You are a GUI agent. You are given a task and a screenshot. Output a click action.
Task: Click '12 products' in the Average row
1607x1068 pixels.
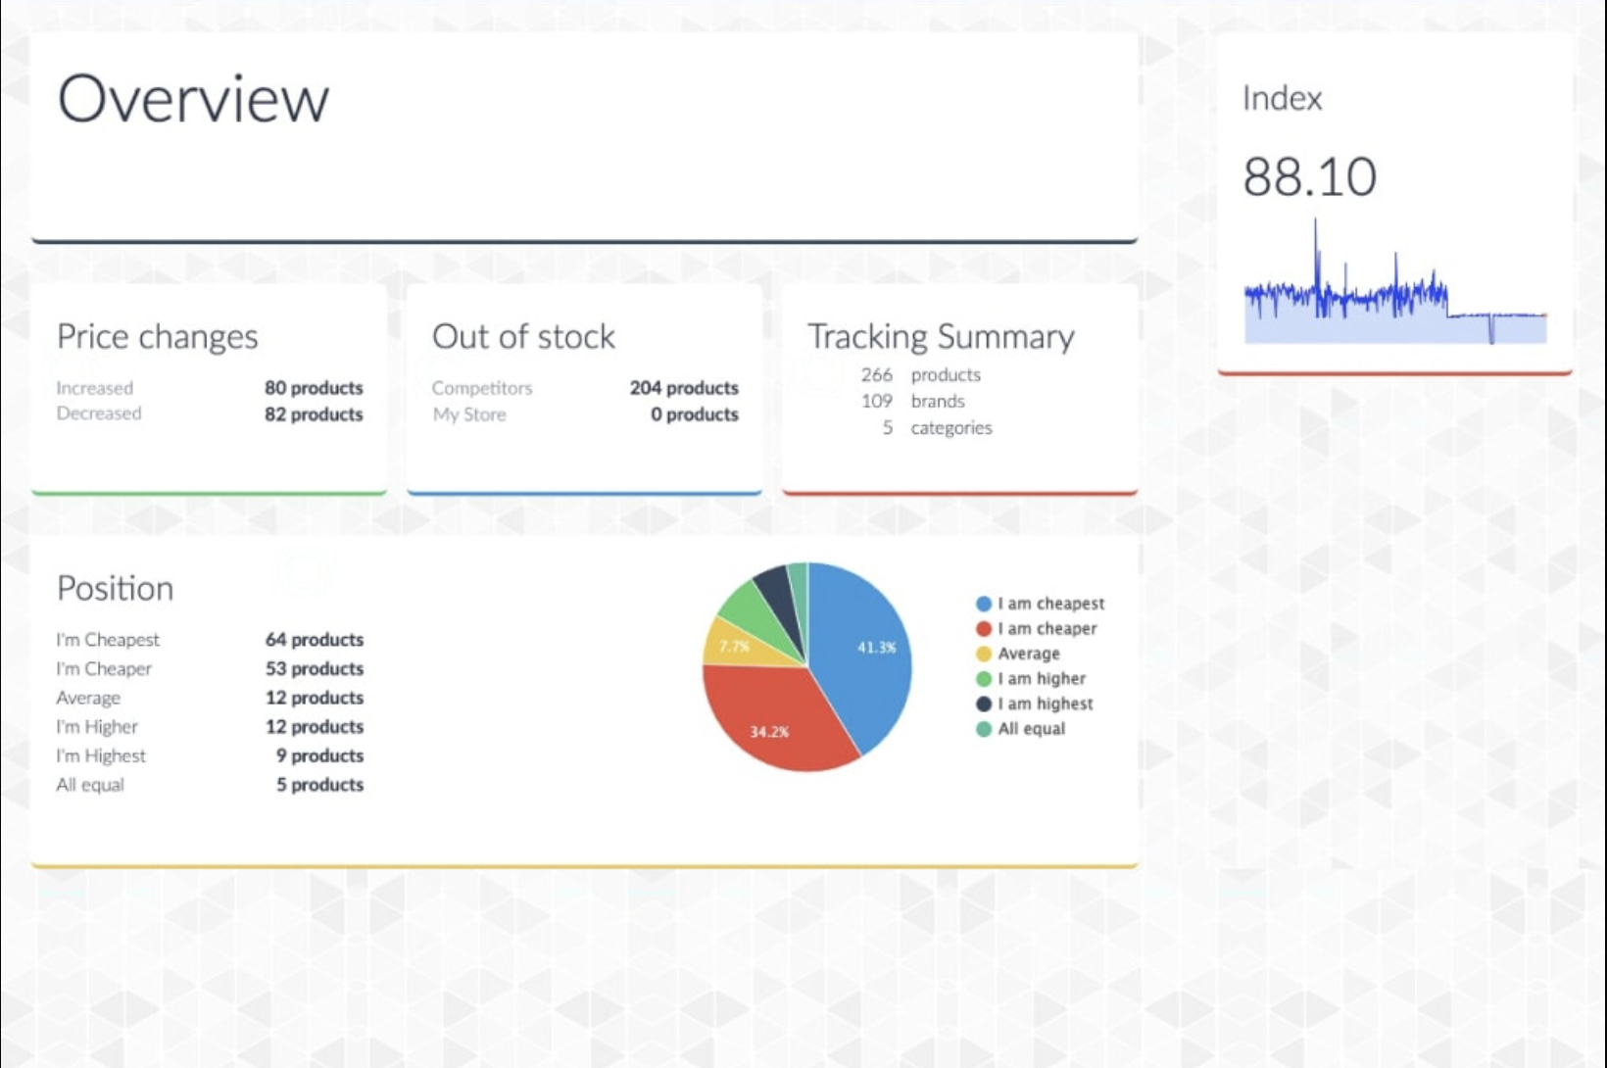point(315,698)
